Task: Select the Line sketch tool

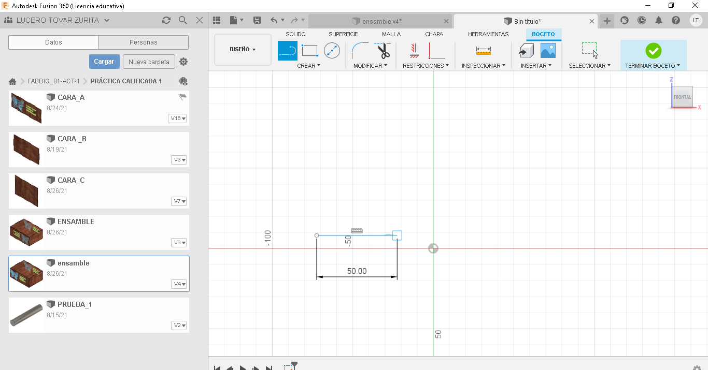Action: 288,51
